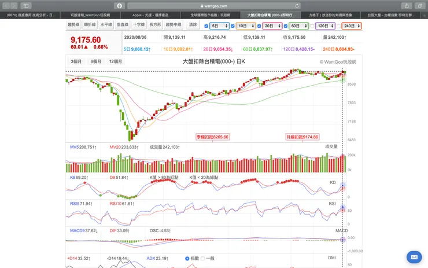428x268 pixels.
Task: Uncheck the 5日 moving average checkbox
Action: tap(206, 26)
